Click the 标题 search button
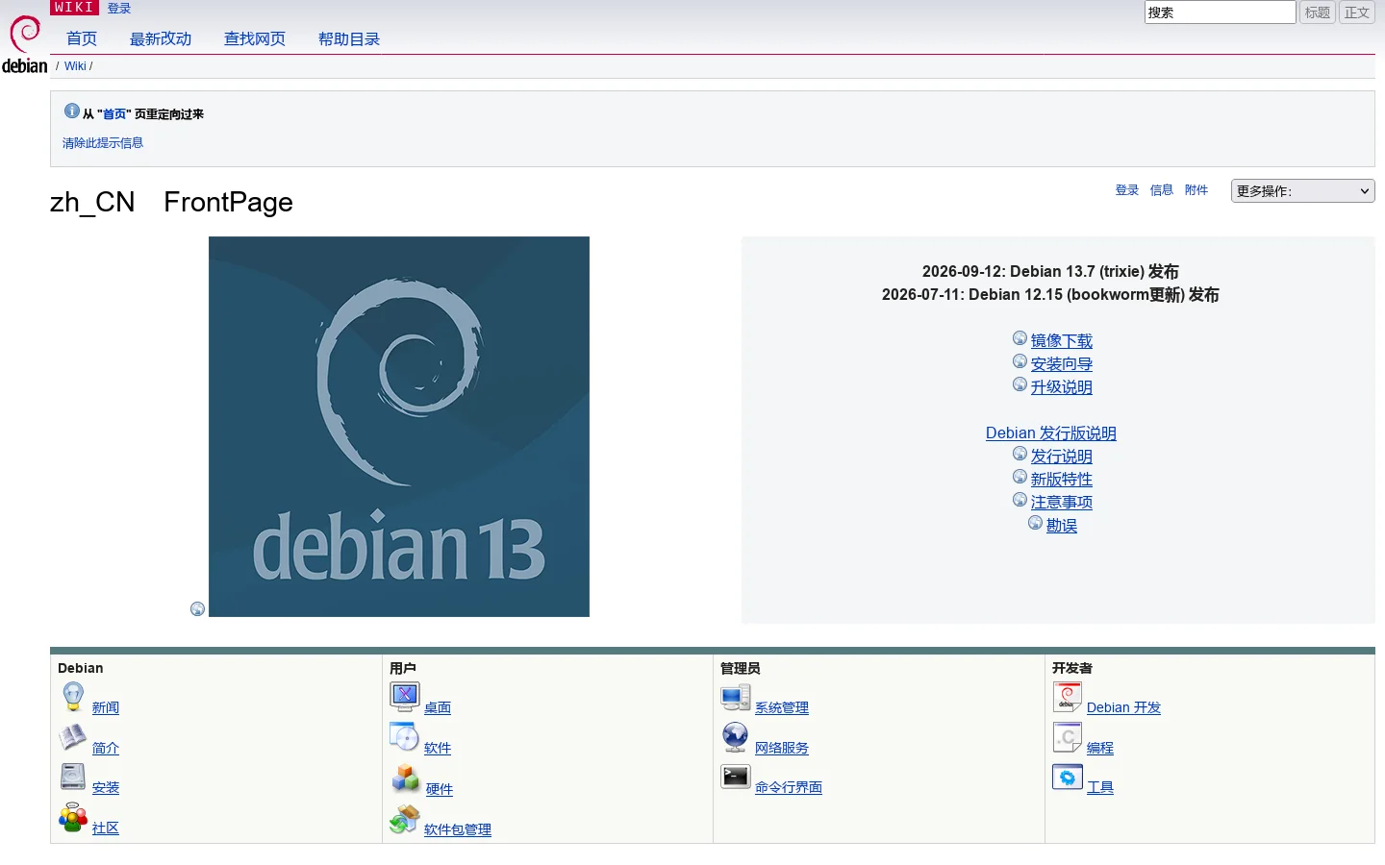 pyautogui.click(x=1318, y=12)
